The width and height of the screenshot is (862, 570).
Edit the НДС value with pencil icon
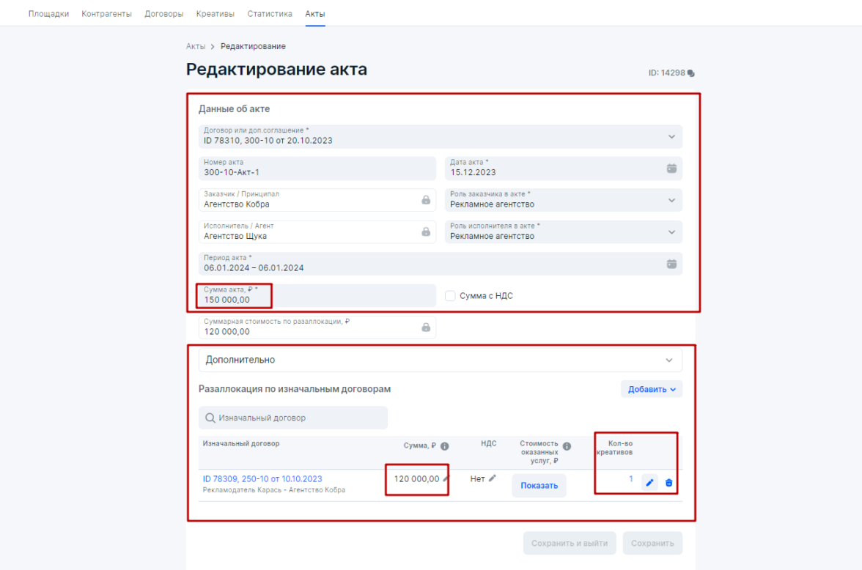[x=493, y=478]
